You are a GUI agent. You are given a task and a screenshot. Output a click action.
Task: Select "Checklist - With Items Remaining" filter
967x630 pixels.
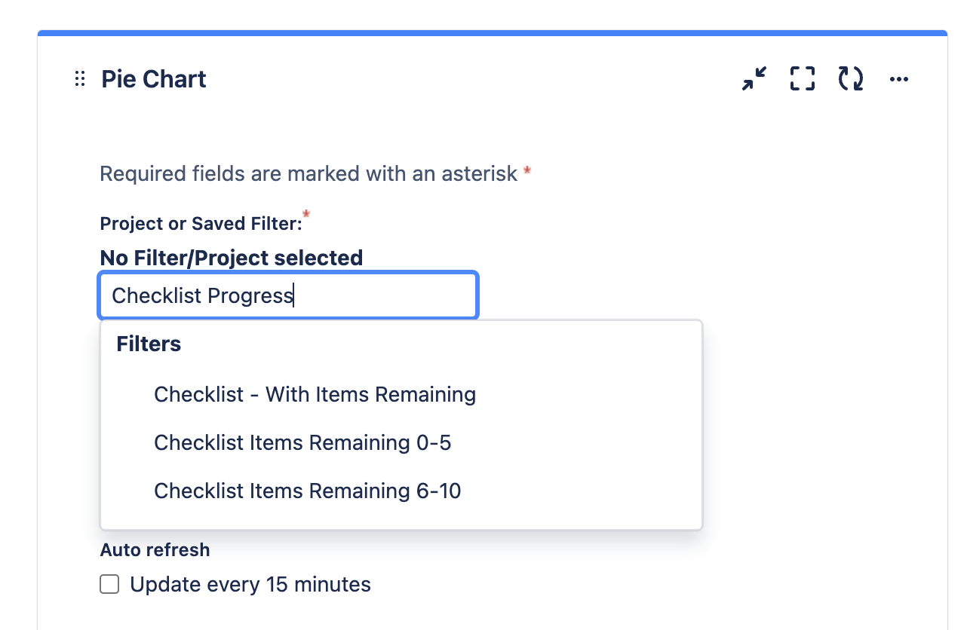[315, 394]
